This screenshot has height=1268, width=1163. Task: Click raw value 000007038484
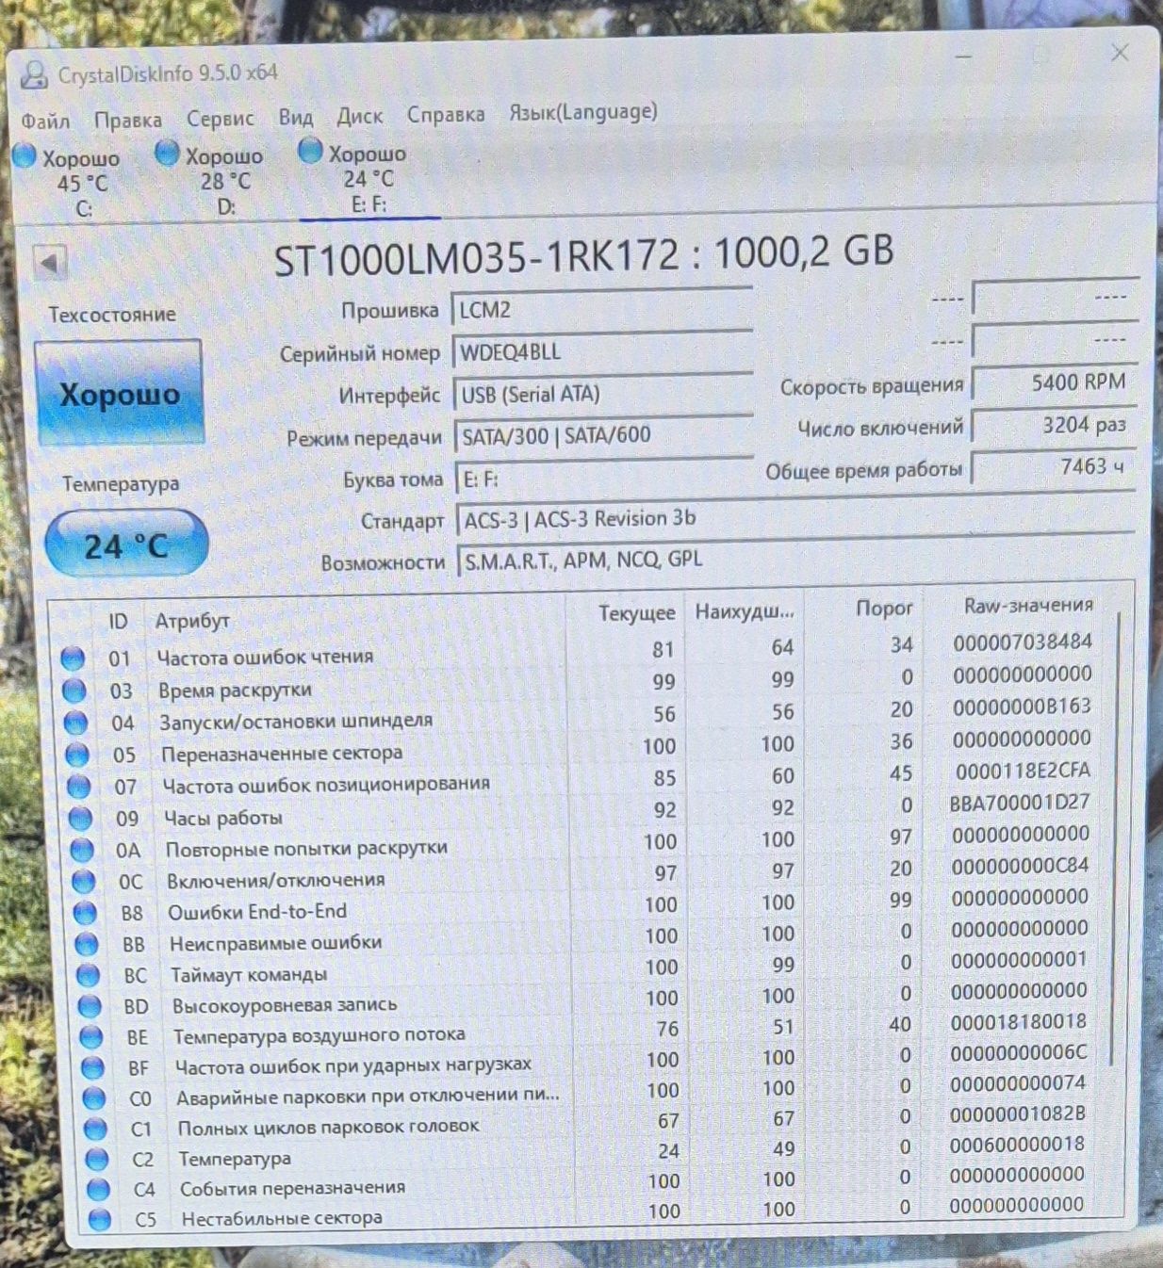pyautogui.click(x=1023, y=643)
